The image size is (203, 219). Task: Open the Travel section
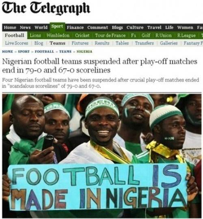click(154, 28)
